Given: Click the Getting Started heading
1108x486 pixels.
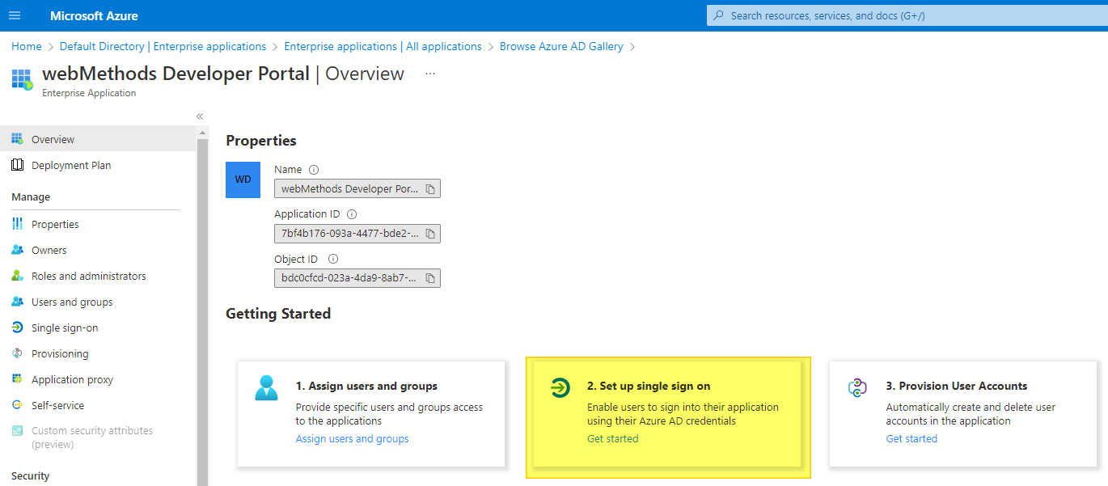Looking at the screenshot, I should [278, 314].
